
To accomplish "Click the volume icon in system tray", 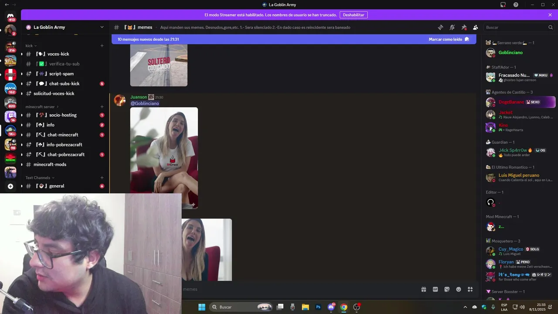I will click(522, 307).
